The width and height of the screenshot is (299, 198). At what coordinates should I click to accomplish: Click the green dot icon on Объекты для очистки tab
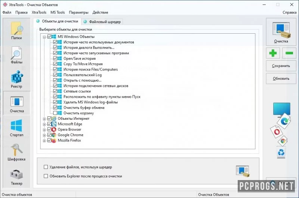(x=38, y=21)
